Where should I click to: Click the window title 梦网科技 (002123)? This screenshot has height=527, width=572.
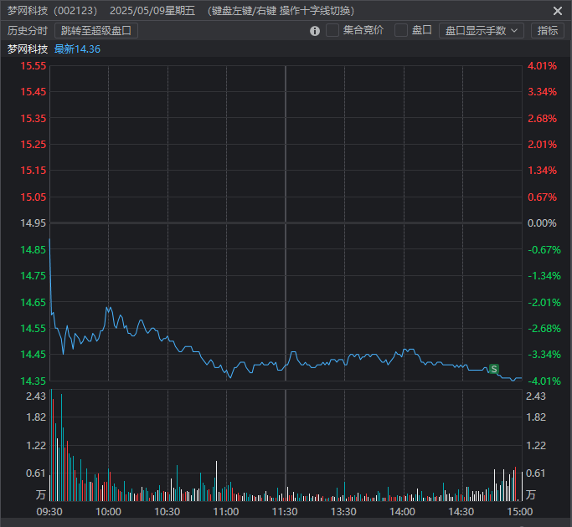[x=52, y=11]
